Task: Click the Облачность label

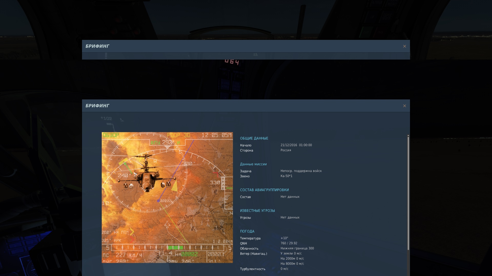Action: tap(249, 249)
